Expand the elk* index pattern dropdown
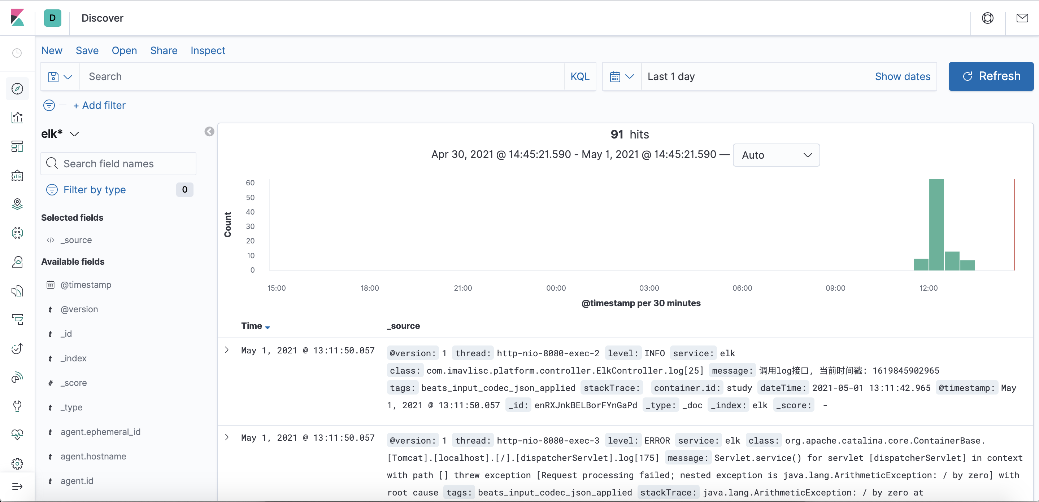This screenshot has width=1039, height=502. pos(75,133)
